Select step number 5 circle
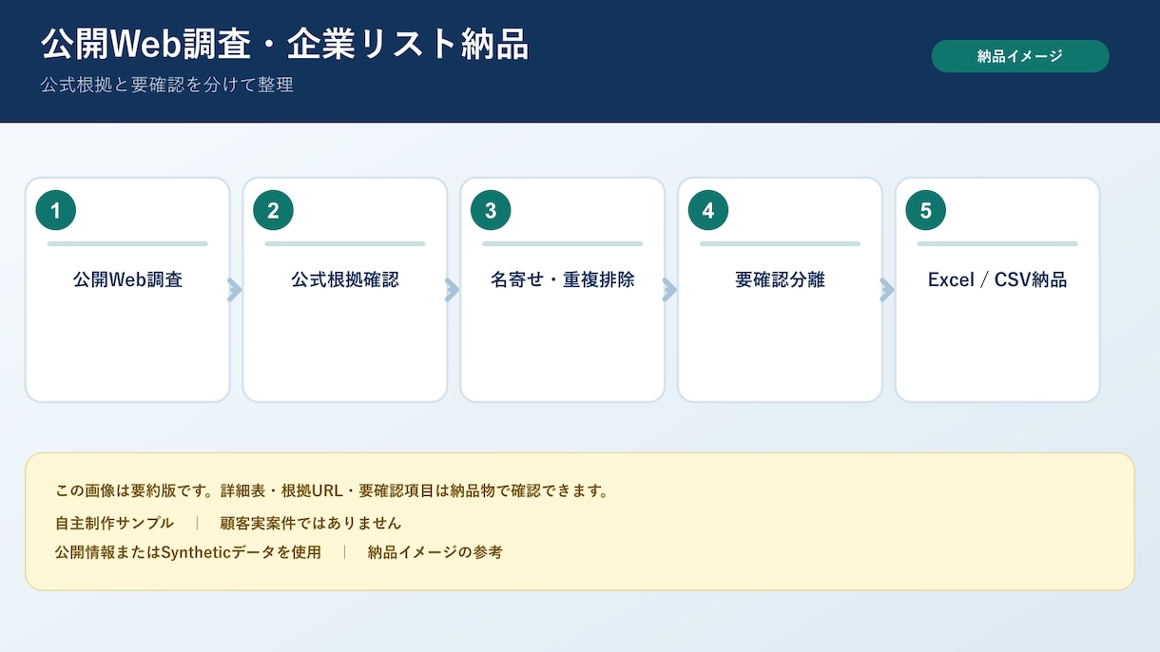 926,211
